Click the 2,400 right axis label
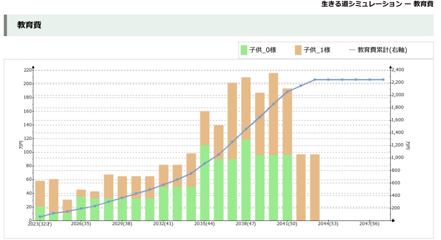The width and height of the screenshot is (441, 240). point(399,70)
